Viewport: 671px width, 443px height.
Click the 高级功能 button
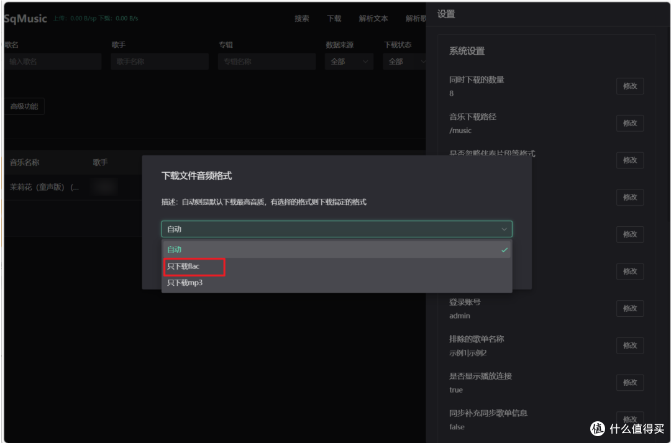pos(24,107)
